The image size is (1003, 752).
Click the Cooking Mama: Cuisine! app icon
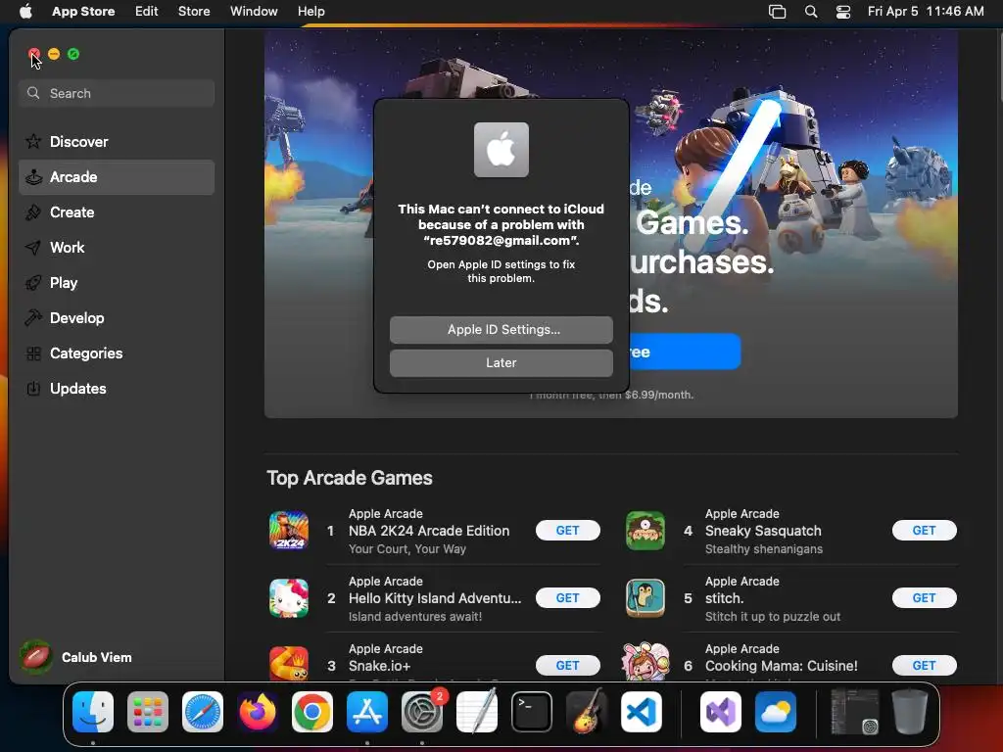click(645, 663)
